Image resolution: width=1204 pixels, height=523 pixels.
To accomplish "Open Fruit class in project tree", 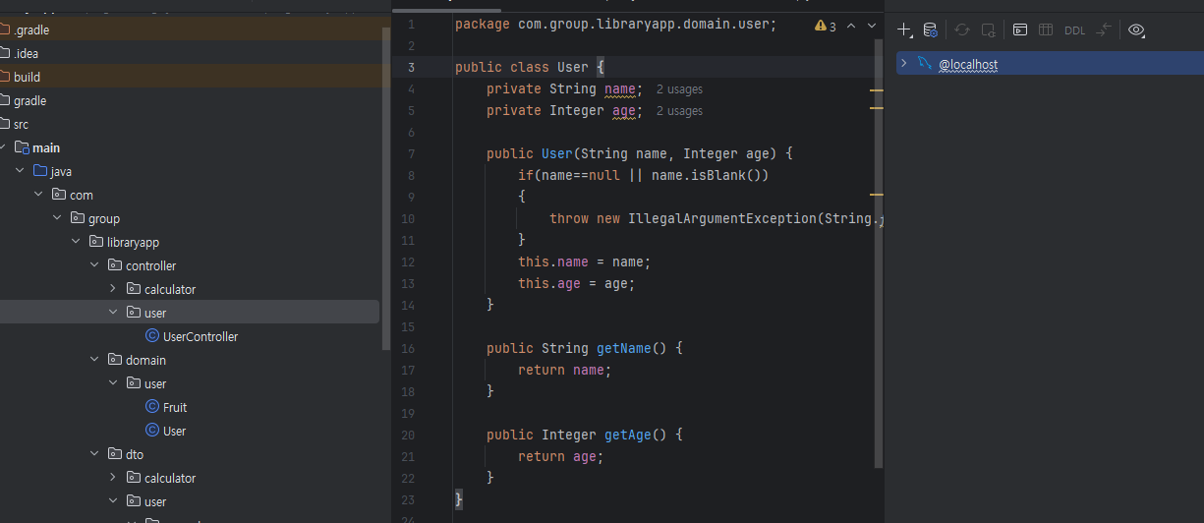I will (175, 407).
